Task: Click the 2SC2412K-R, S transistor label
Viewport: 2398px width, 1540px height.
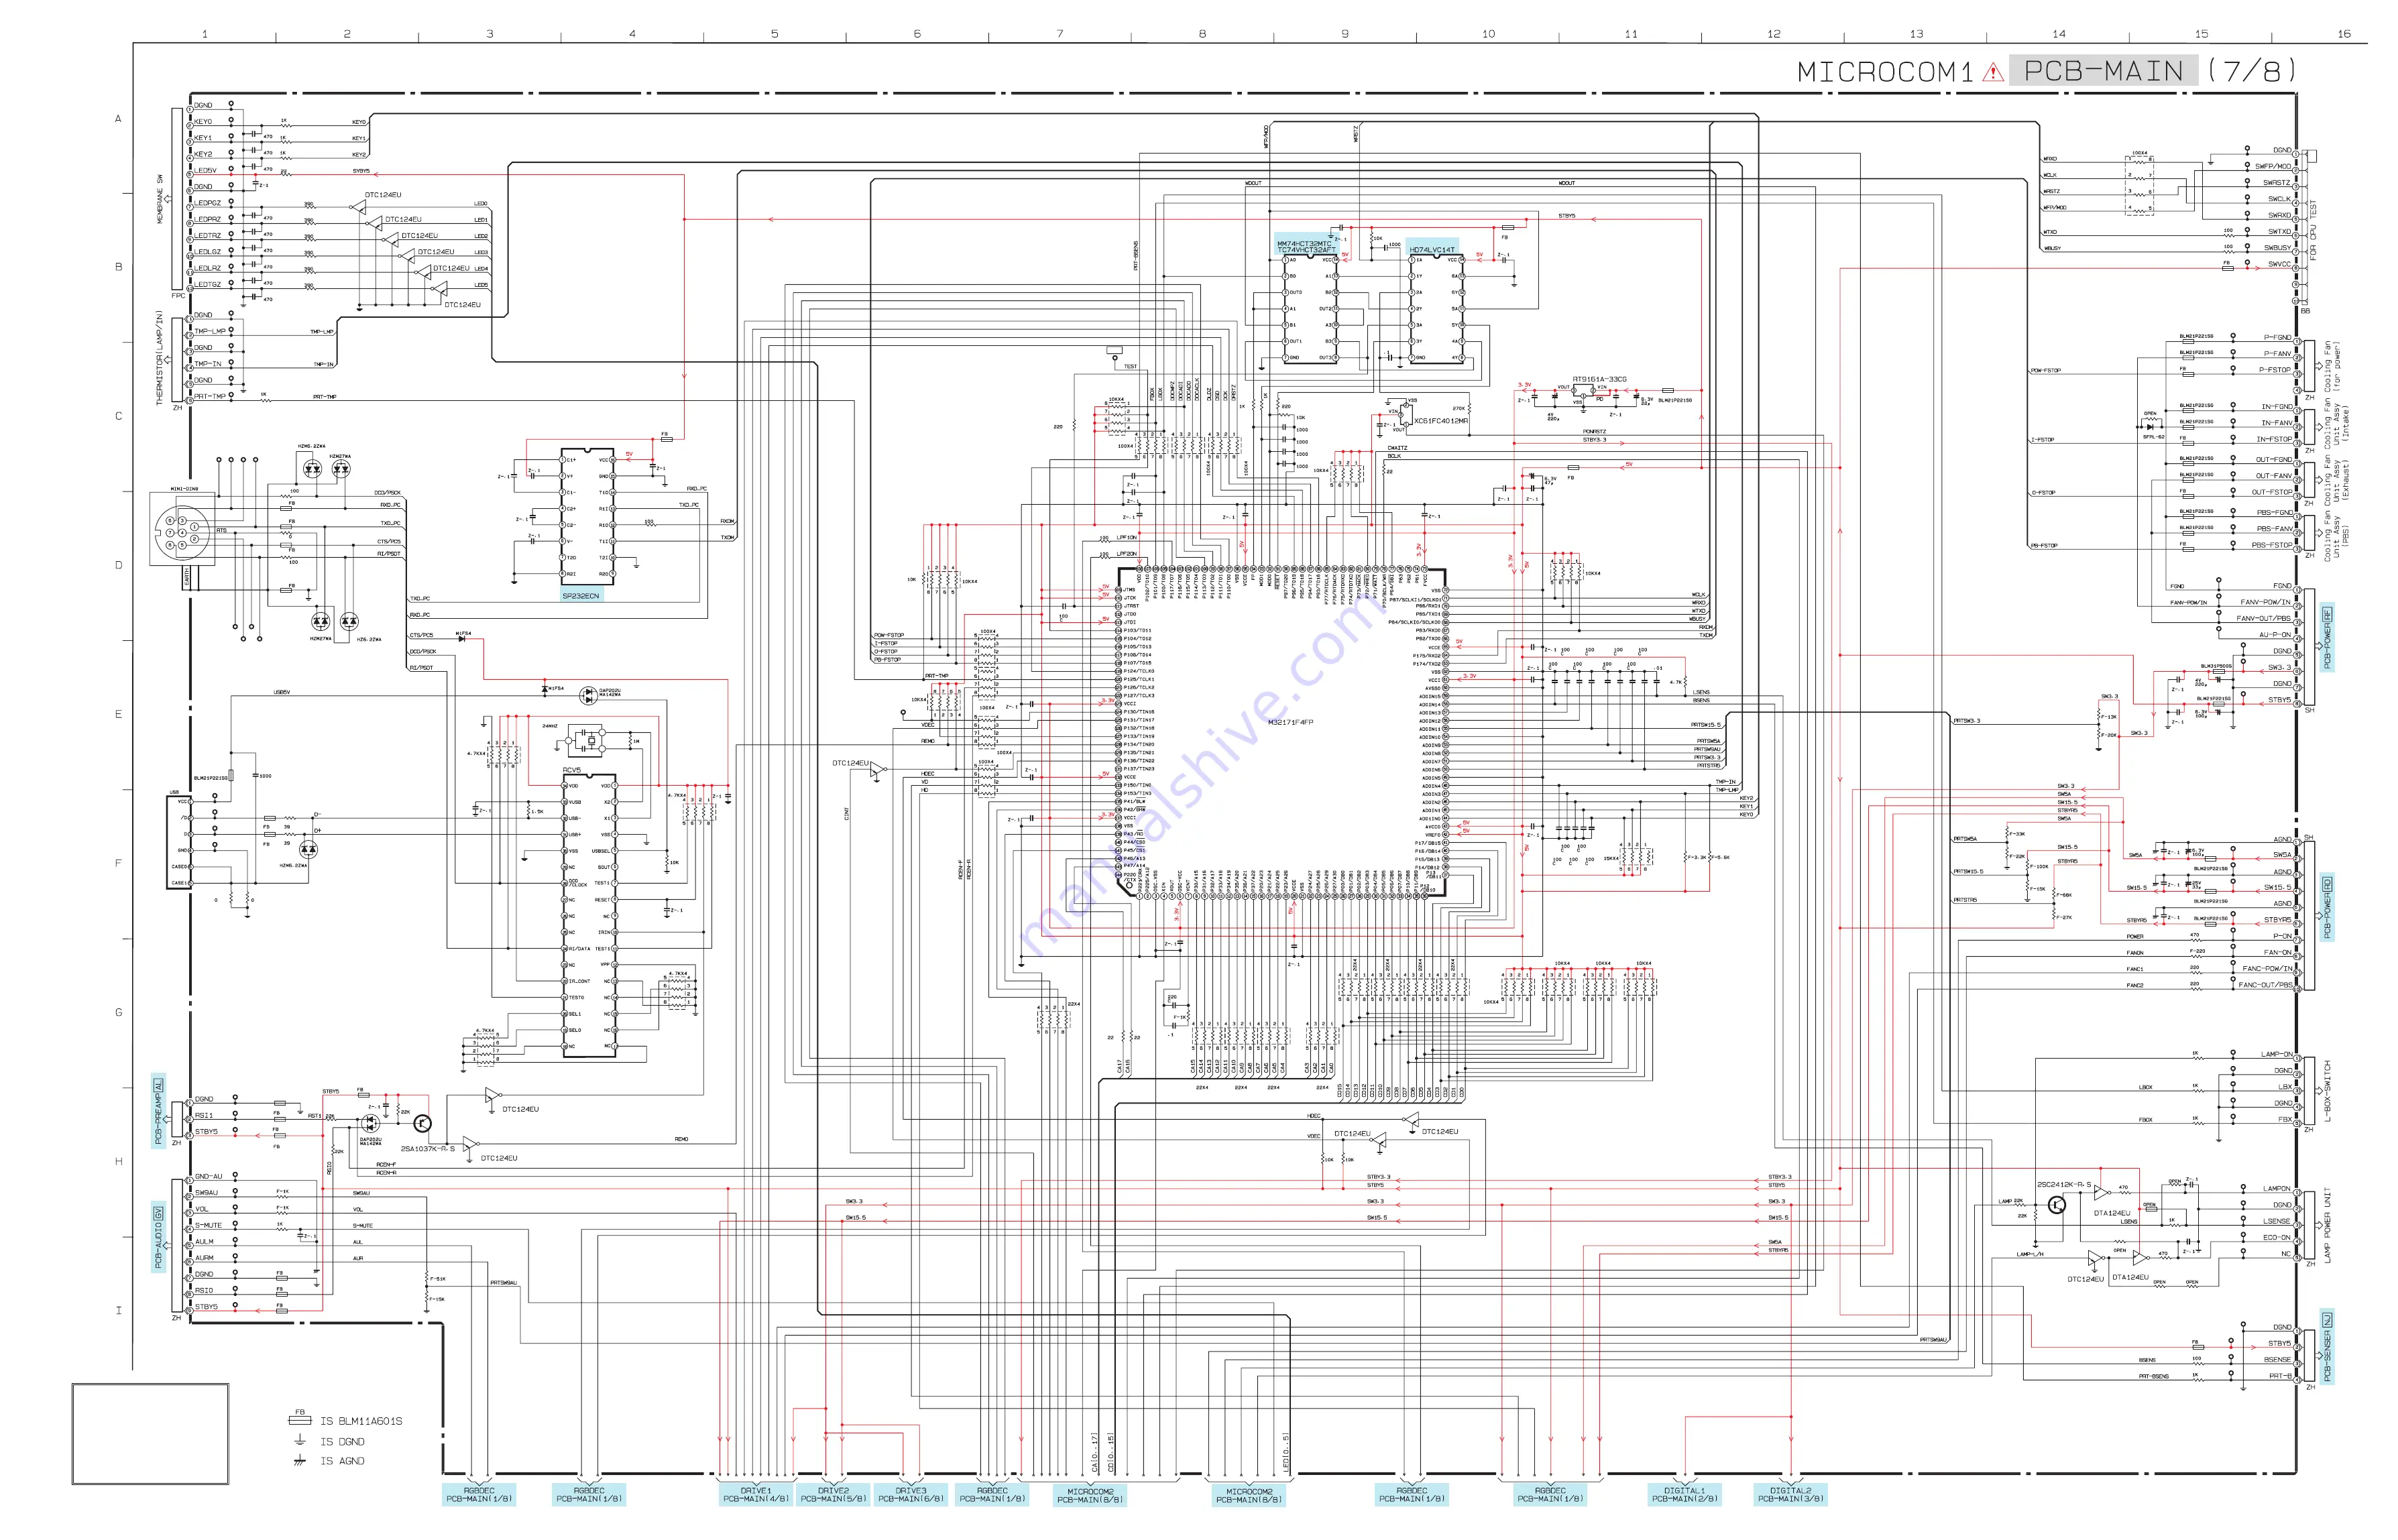Action: (x=2064, y=1184)
